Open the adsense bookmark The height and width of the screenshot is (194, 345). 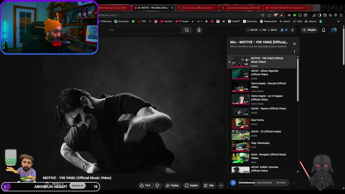[310, 21]
